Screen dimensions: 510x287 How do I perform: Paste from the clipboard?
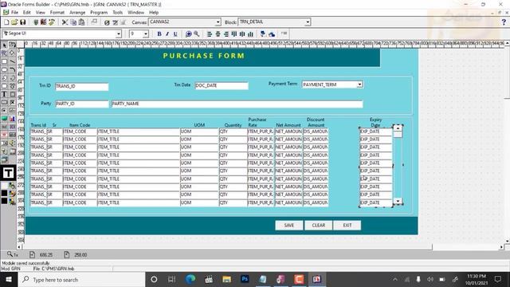81,22
